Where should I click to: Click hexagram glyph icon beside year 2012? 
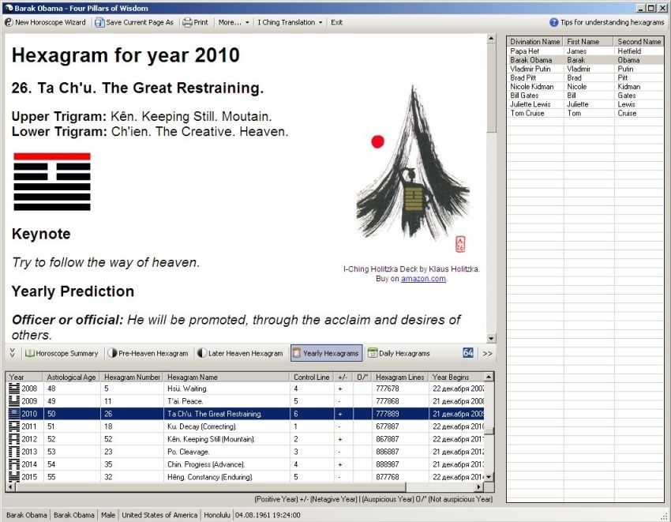pos(14,439)
